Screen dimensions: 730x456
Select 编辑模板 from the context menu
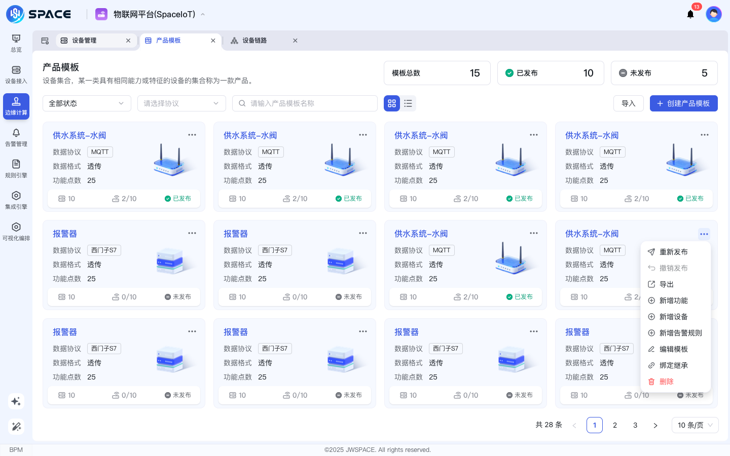click(x=675, y=349)
